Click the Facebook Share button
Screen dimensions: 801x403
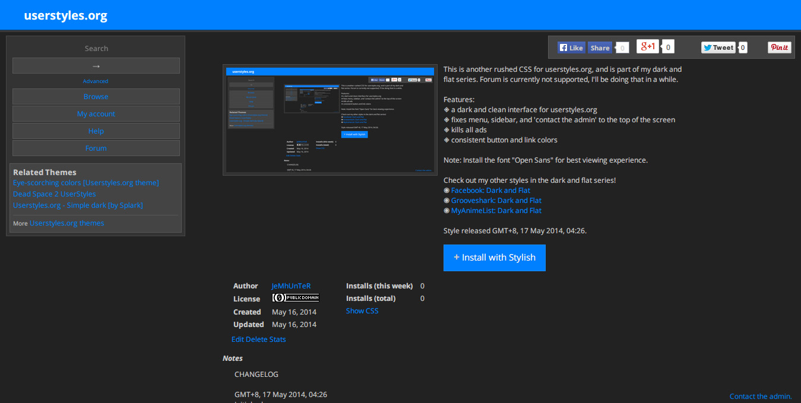[x=600, y=47]
